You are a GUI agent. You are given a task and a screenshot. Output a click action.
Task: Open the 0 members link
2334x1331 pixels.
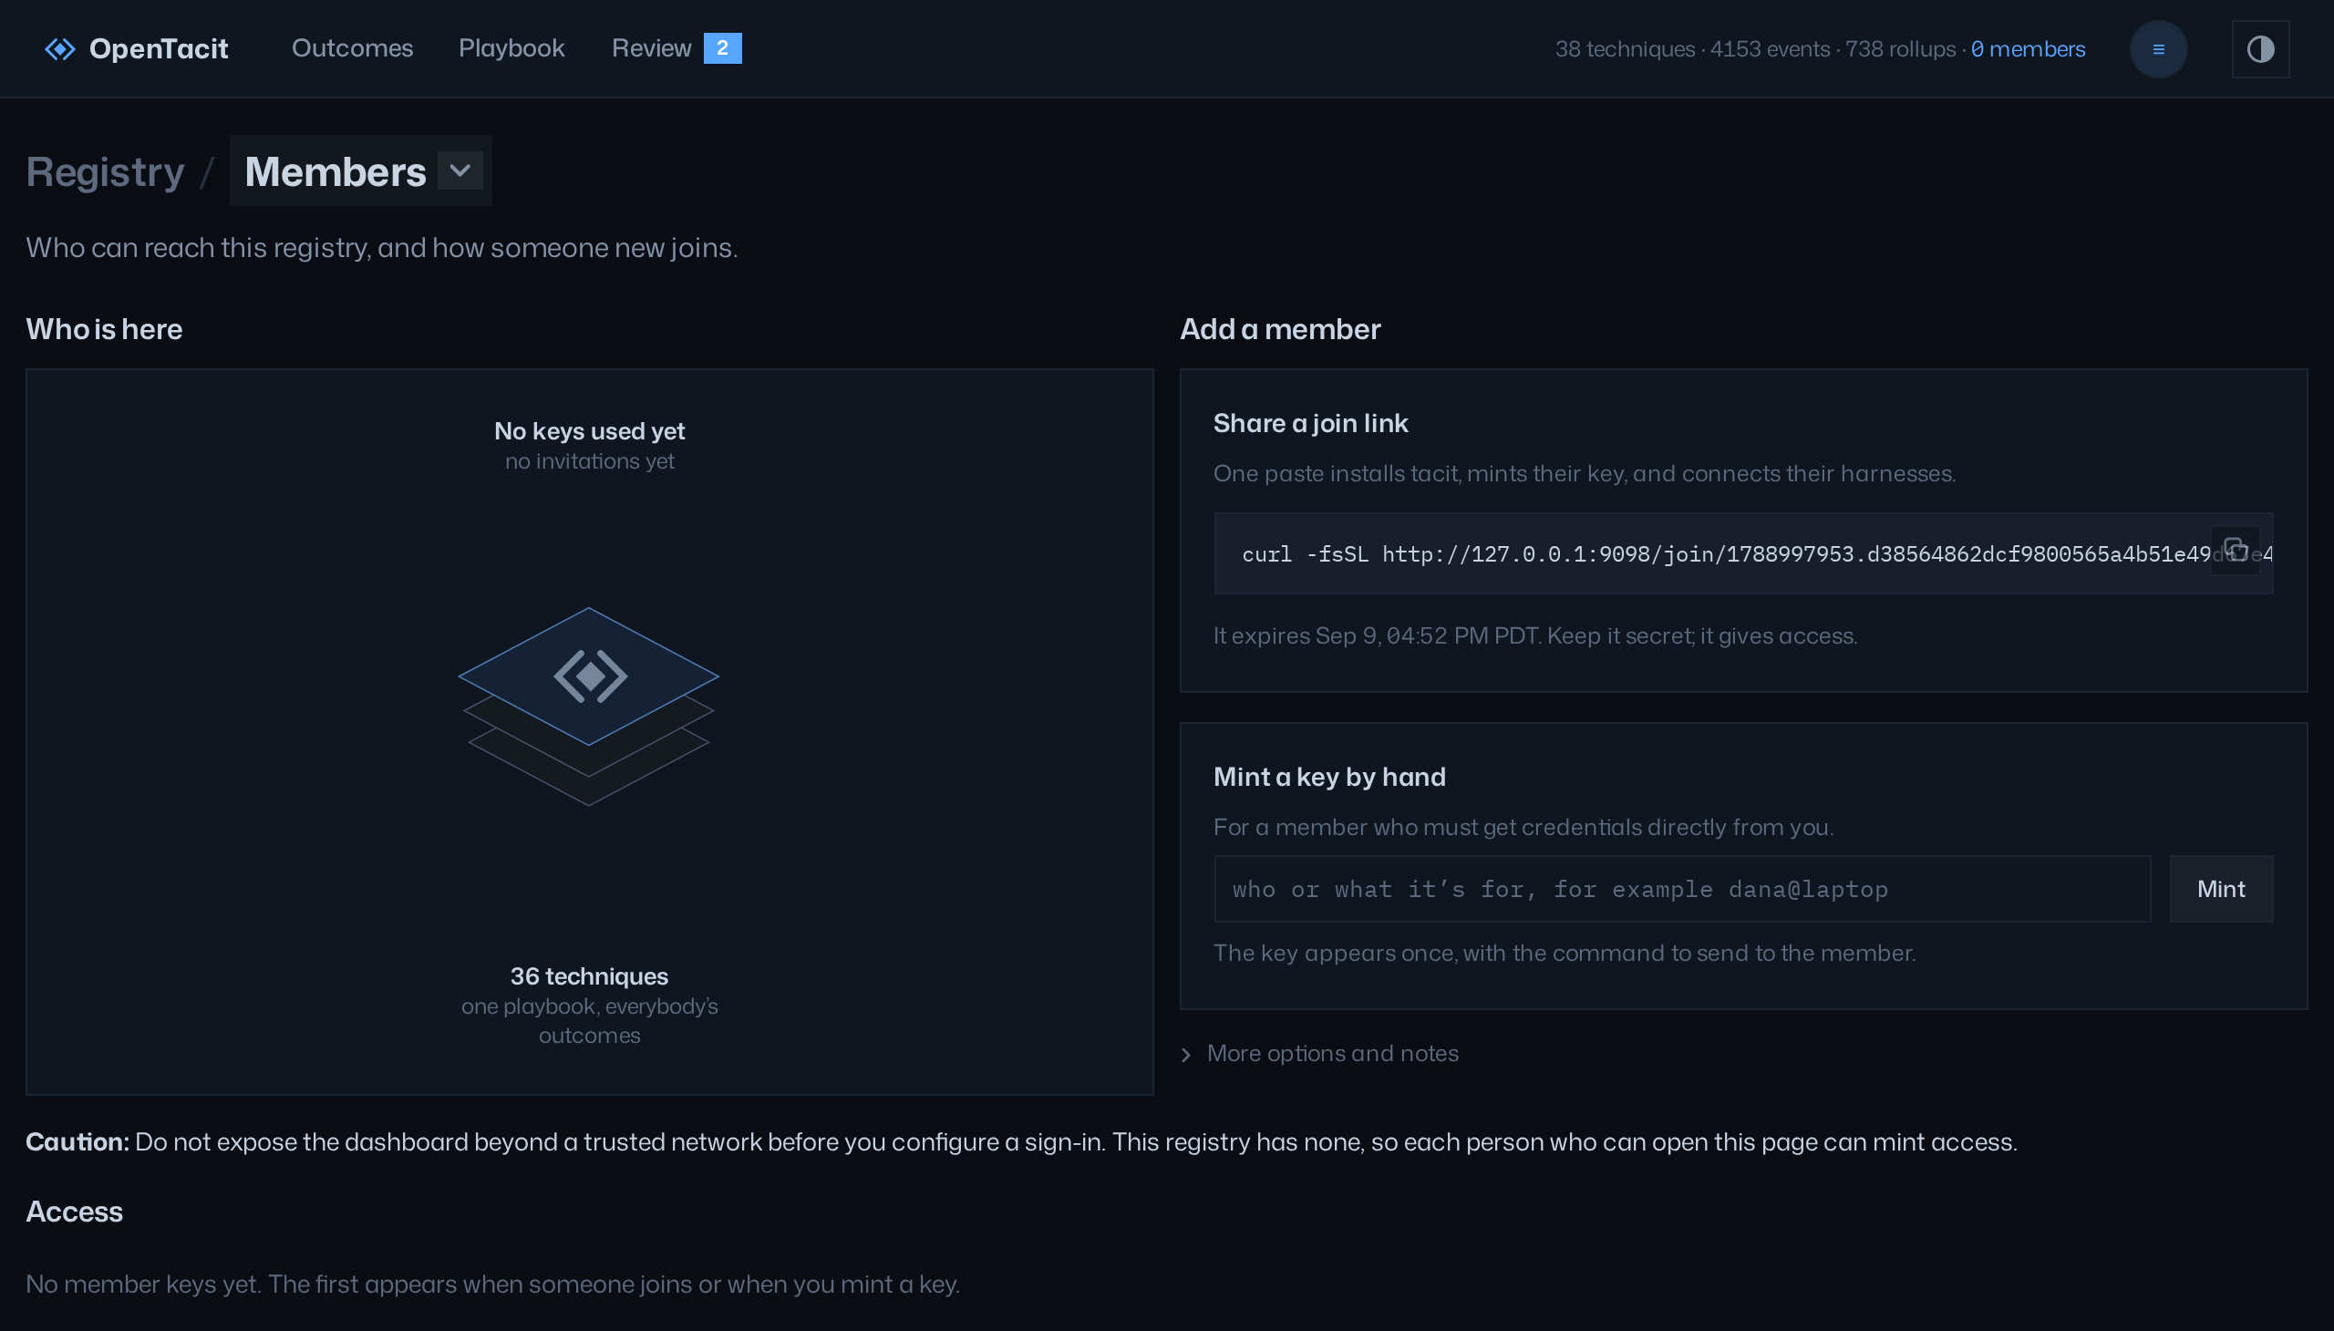coord(2028,49)
